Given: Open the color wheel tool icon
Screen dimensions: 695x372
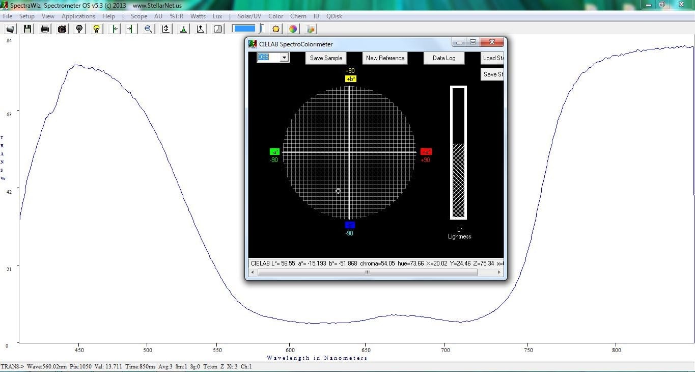Looking at the screenshot, I should (293, 29).
